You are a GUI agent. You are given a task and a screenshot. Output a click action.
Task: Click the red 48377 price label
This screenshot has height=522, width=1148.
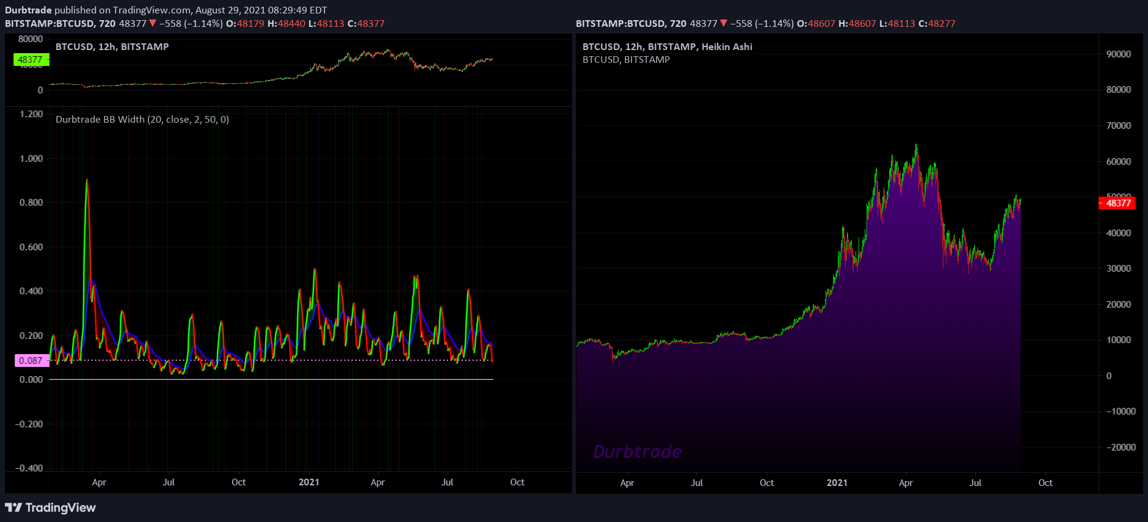[x=1117, y=203]
